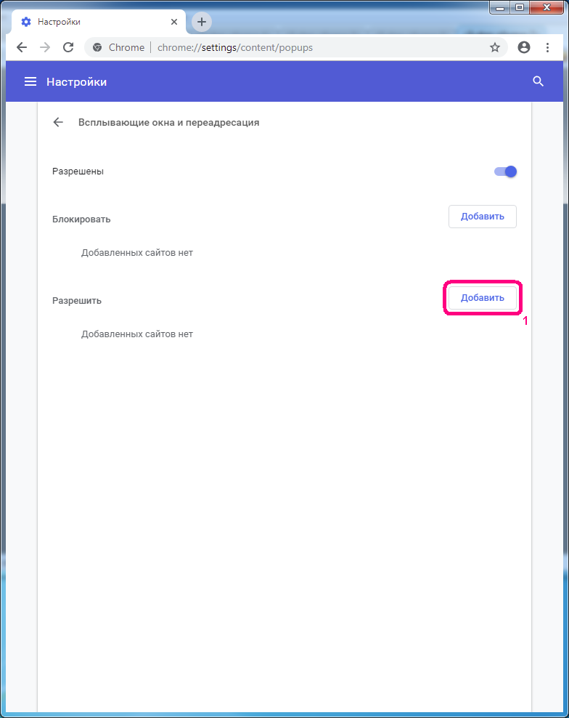Bookmark this page with star icon
This screenshot has width=569, height=718.
[495, 47]
